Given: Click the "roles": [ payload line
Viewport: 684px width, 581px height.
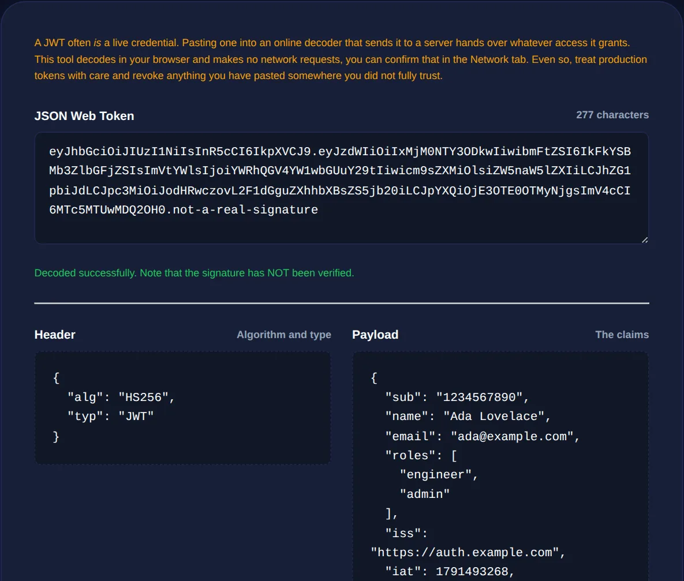Looking at the screenshot, I should [421, 456].
